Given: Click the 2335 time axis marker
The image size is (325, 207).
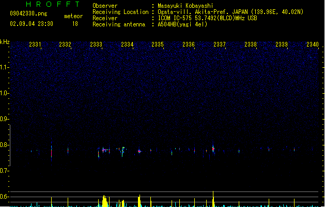Looking at the screenshot, I should [158, 45].
